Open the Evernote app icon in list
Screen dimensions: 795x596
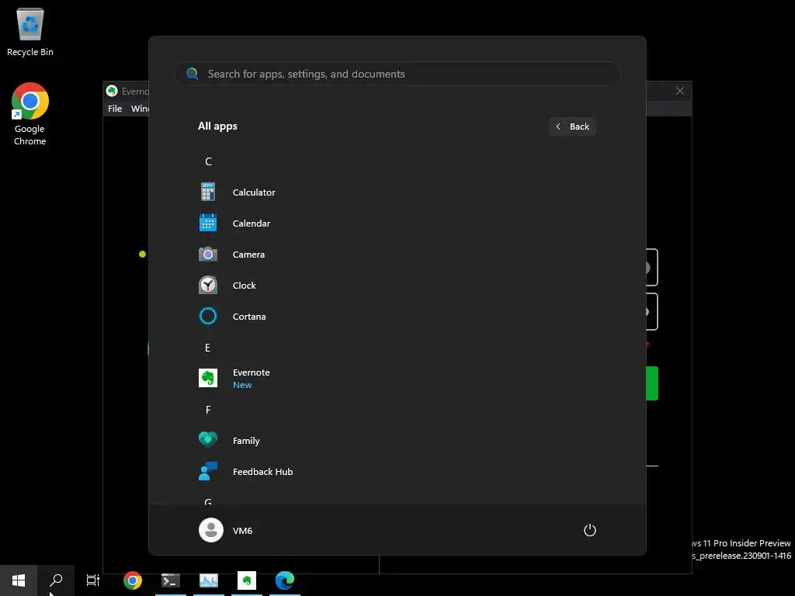click(x=208, y=378)
